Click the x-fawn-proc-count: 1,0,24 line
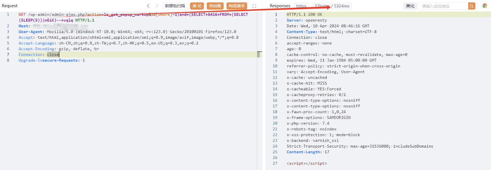Screen dimensions: 491x170 click(x=316, y=111)
